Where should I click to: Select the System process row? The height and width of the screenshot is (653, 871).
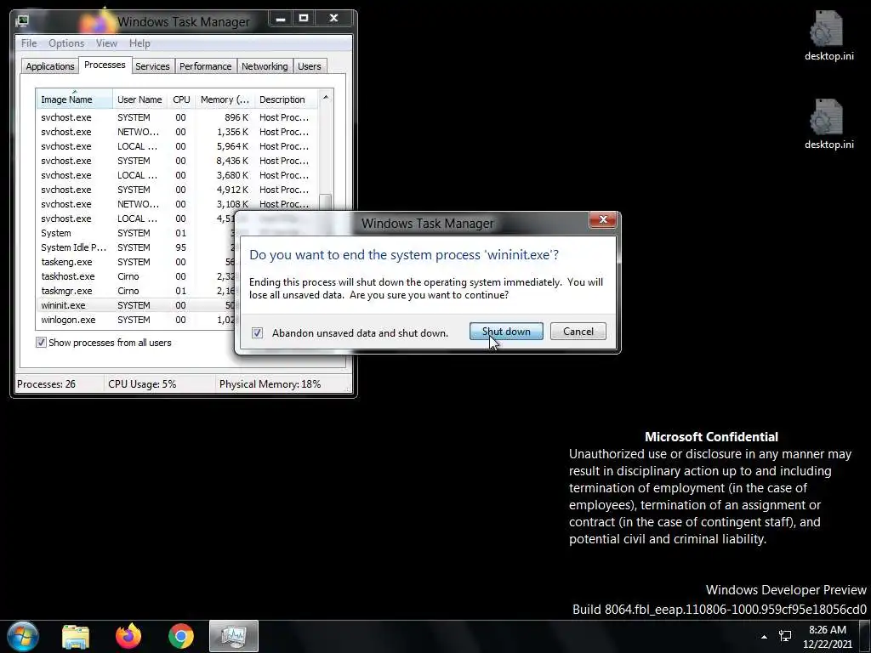click(x=136, y=233)
